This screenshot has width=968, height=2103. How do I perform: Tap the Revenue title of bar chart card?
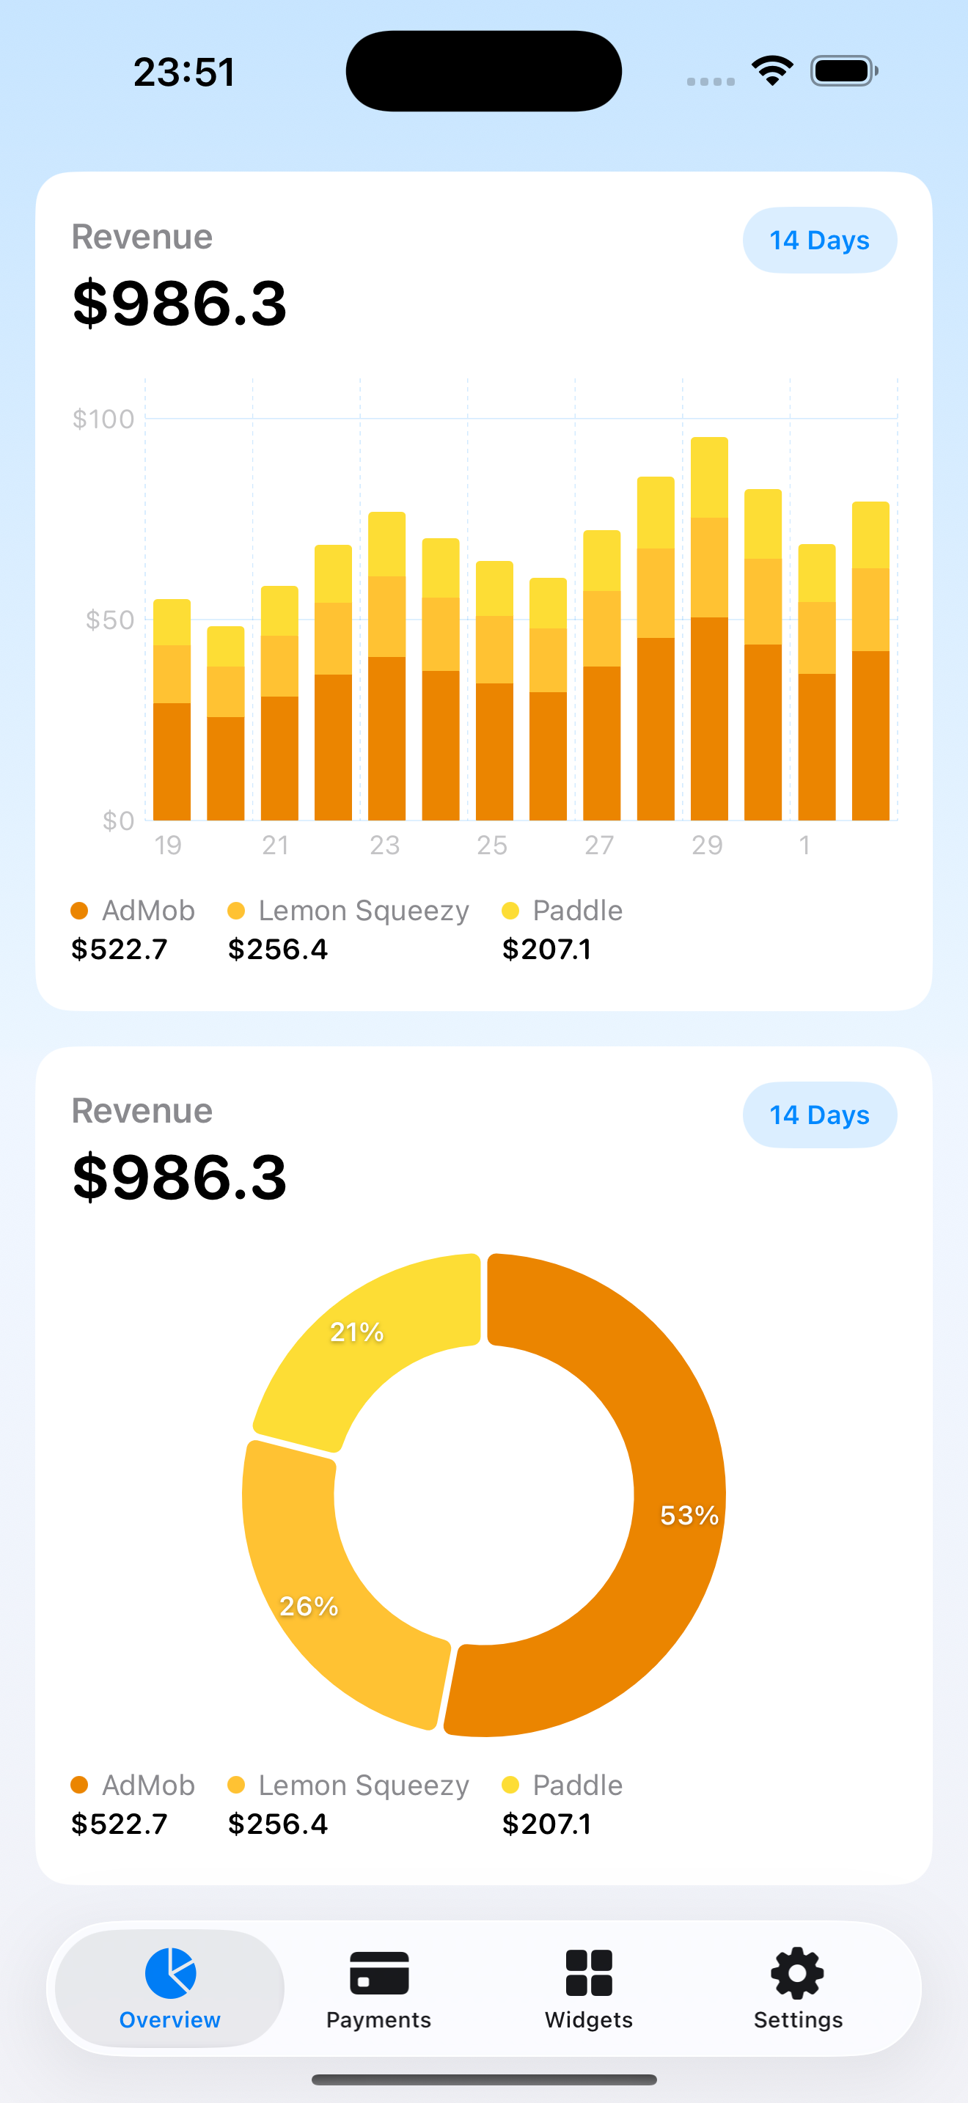142,237
